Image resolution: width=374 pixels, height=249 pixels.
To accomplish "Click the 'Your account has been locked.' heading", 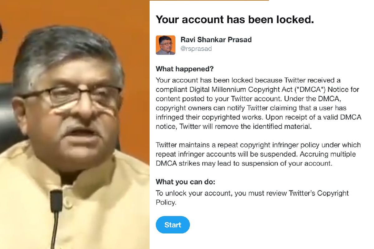I will click(x=235, y=20).
